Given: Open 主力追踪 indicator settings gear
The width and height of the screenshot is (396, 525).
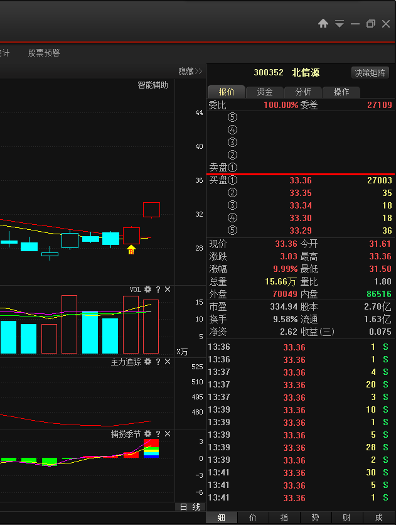Looking at the screenshot, I should click(147, 362).
